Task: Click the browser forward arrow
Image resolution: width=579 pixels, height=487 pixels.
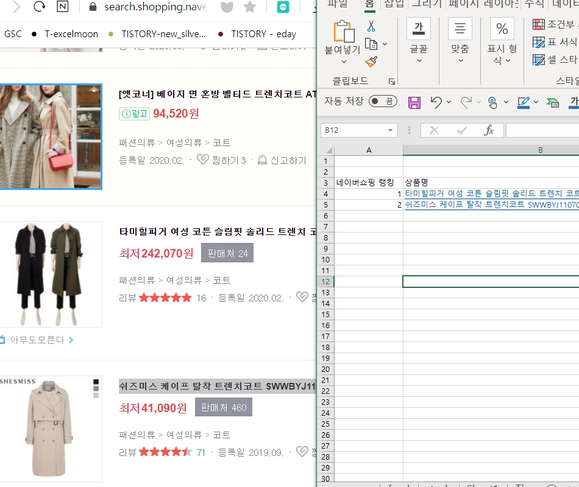Action: coord(16,7)
